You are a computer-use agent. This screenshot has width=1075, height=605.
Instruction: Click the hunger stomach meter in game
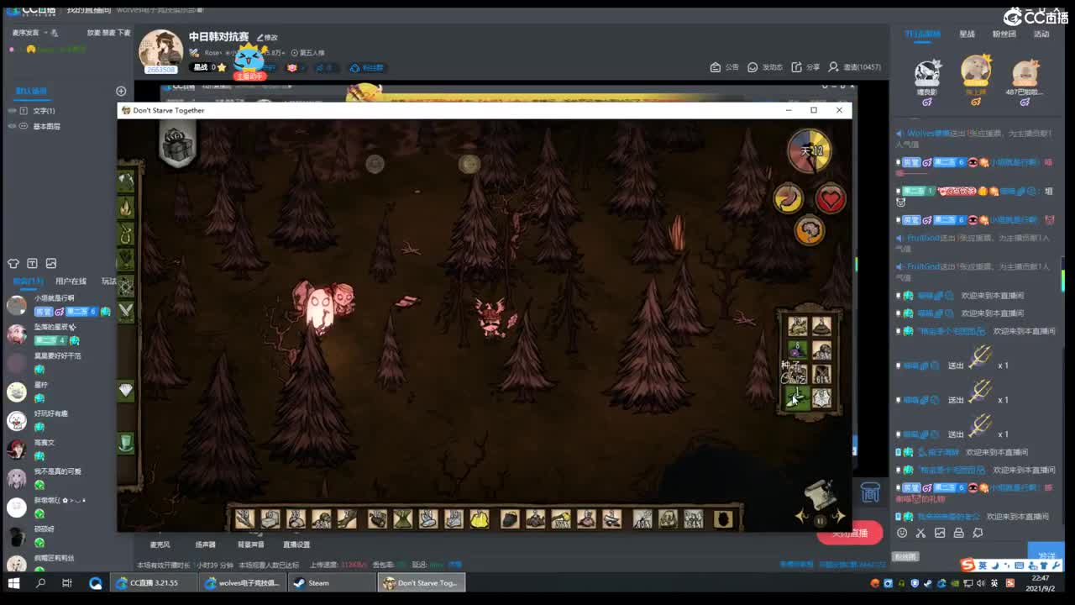pyautogui.click(x=788, y=198)
